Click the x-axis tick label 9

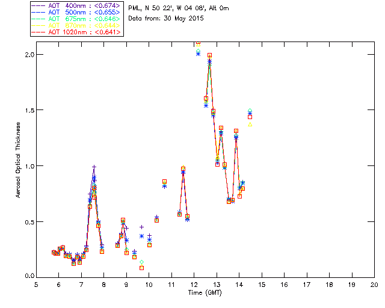coord(126,285)
